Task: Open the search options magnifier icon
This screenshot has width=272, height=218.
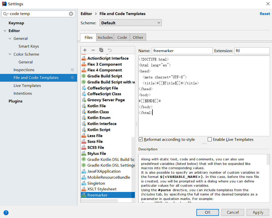Action: pos(6,14)
